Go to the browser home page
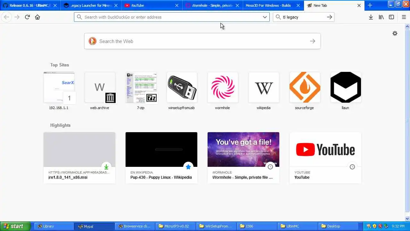Screen dimensions: 410x231 point(37,17)
